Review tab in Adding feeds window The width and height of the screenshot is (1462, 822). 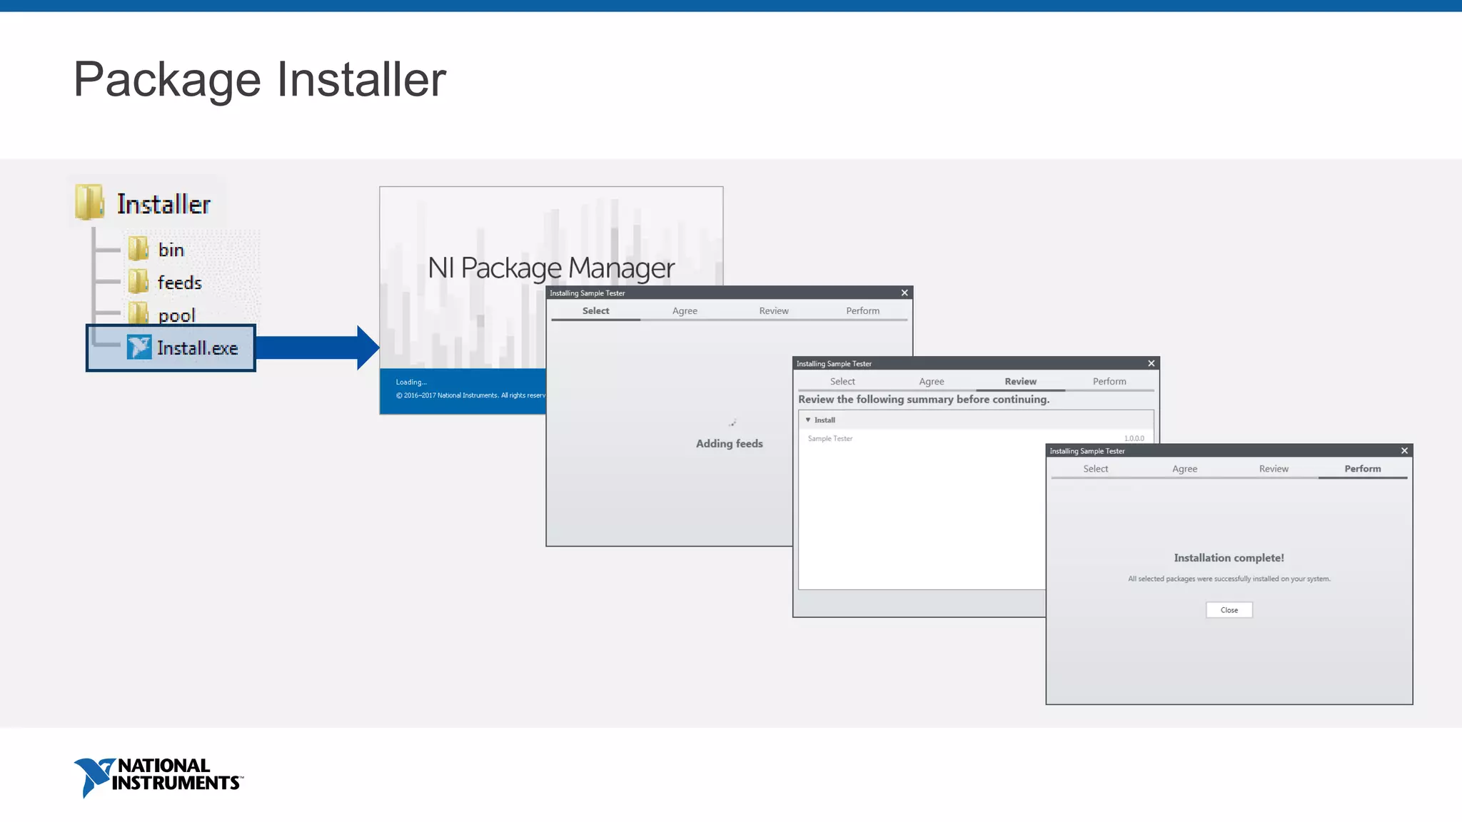tap(774, 310)
